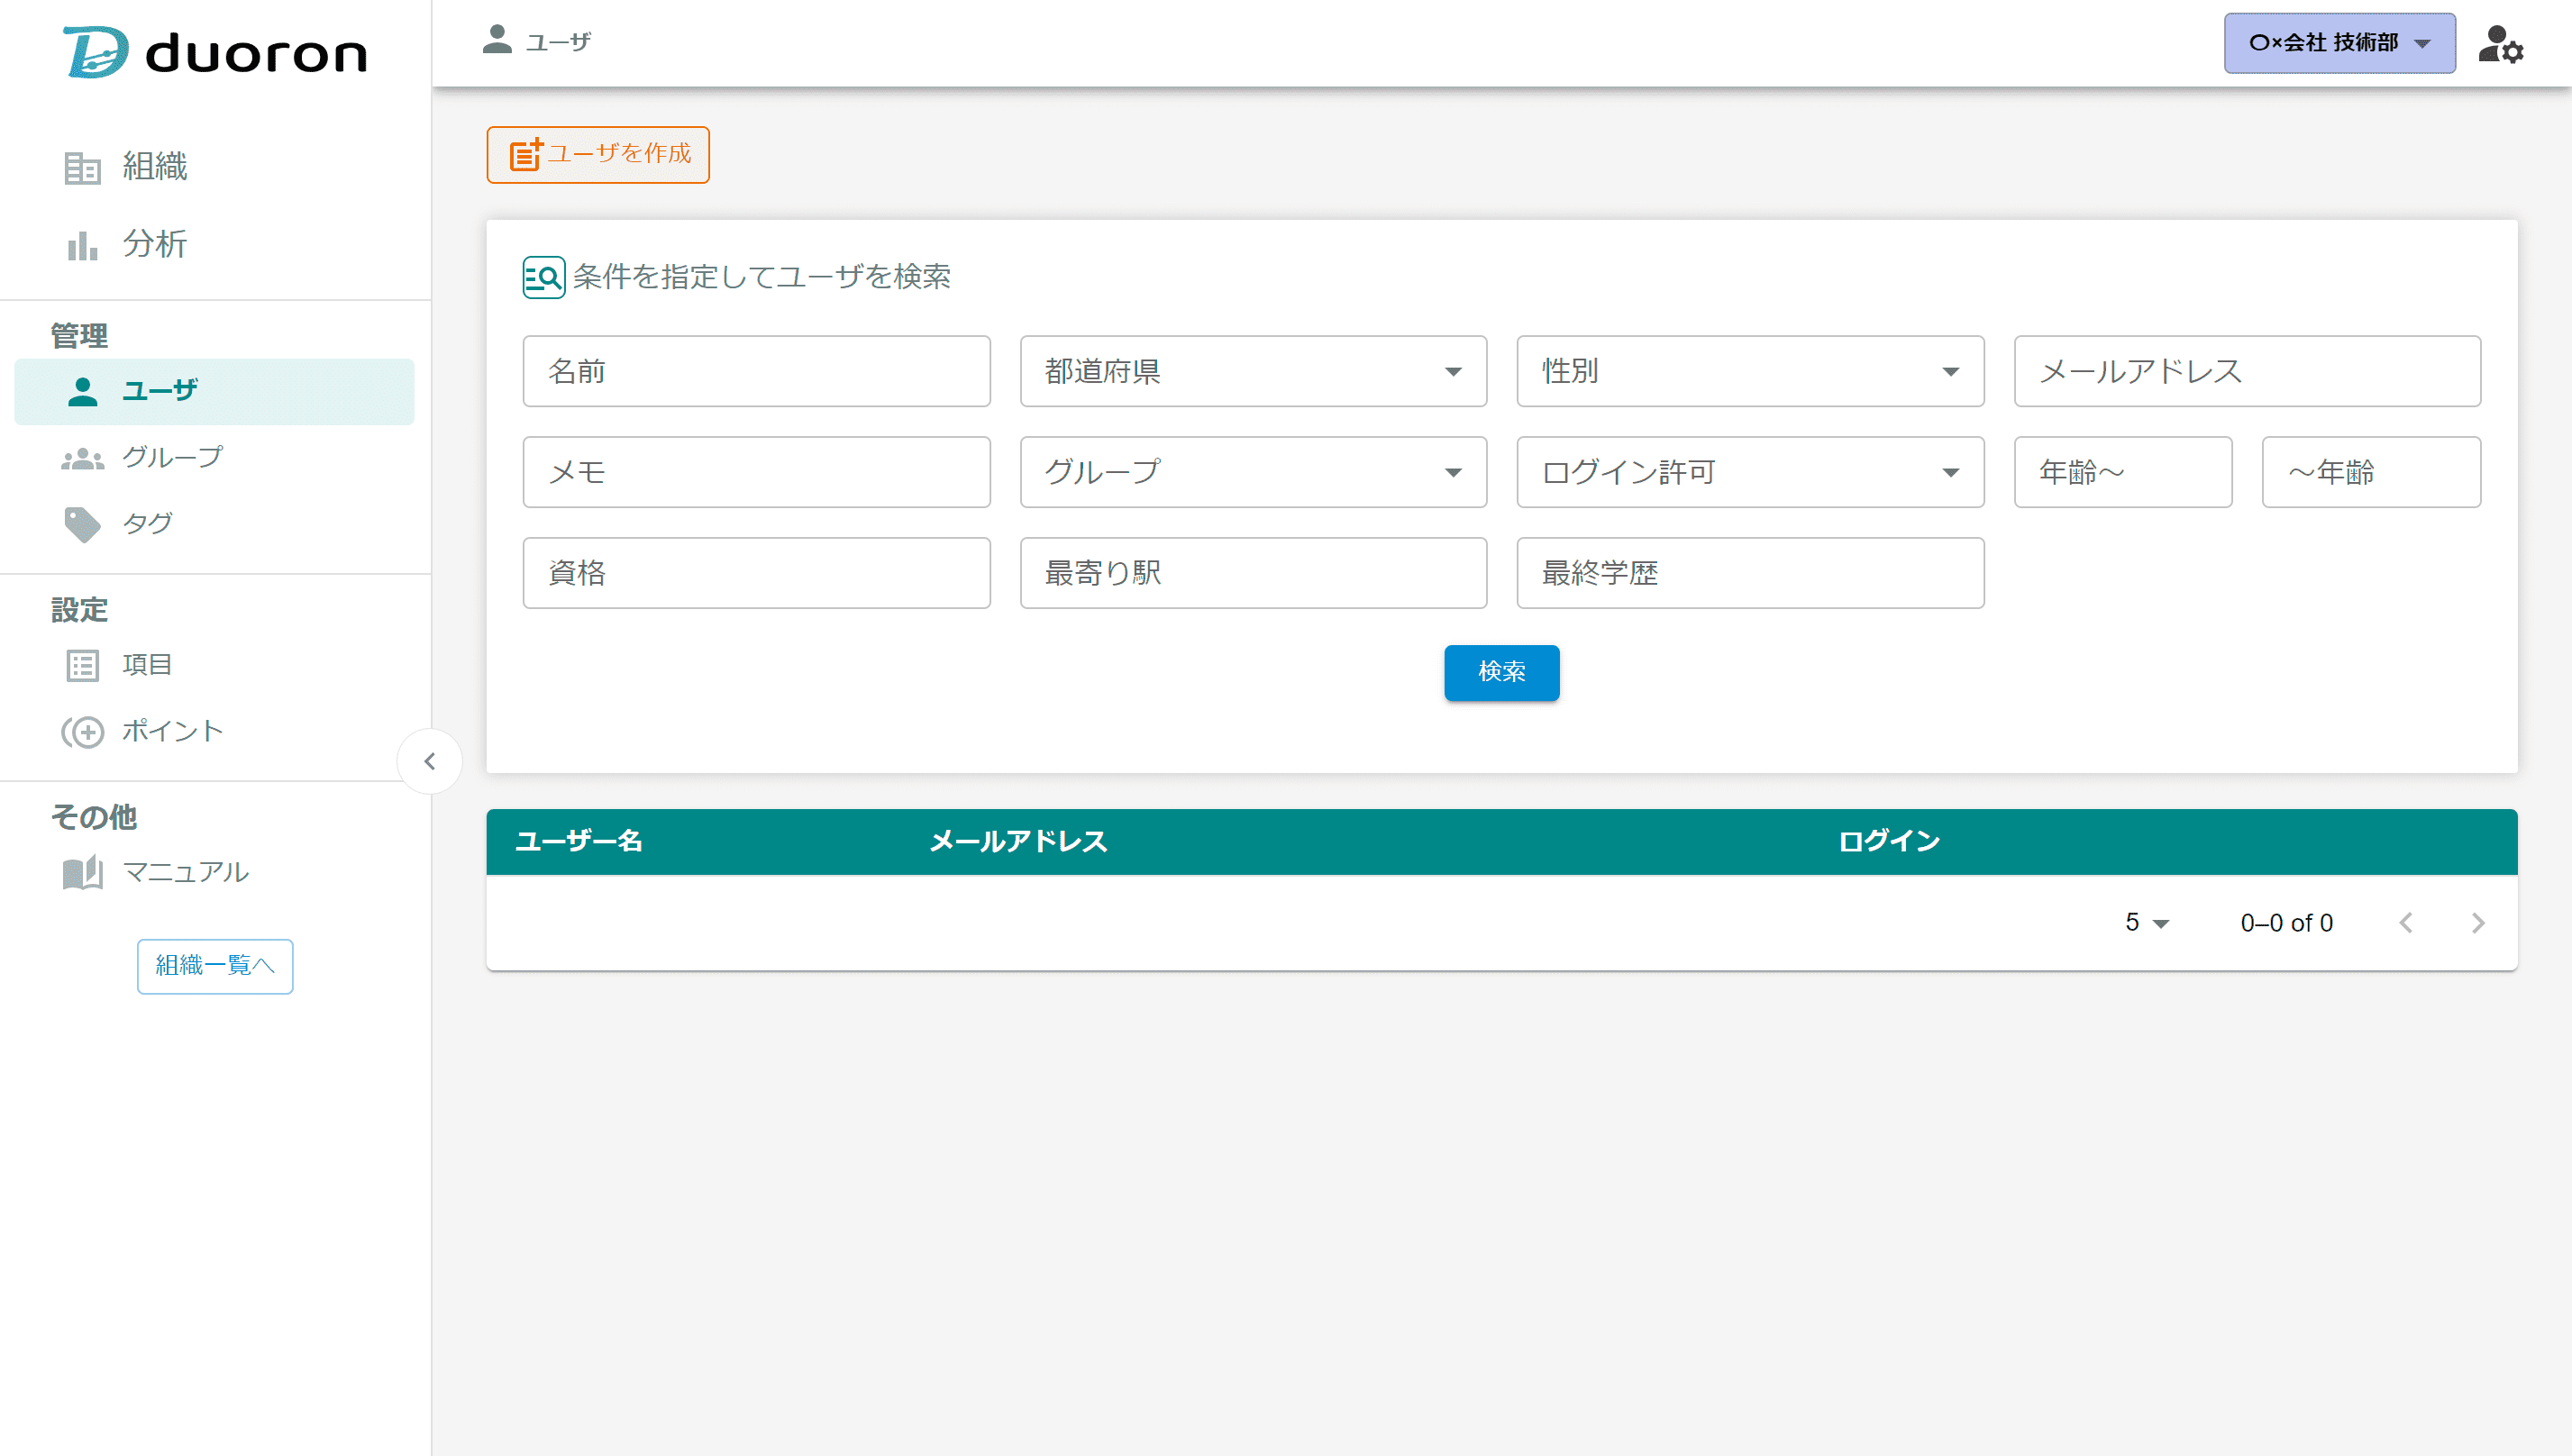Click the user icon in page header
The image size is (2572, 1456).
tap(497, 40)
